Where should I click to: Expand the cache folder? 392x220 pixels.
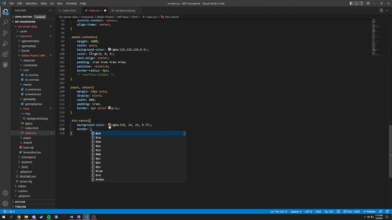pos(23,31)
